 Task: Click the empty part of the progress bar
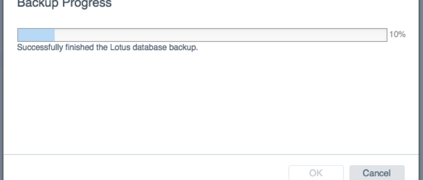click(x=221, y=35)
